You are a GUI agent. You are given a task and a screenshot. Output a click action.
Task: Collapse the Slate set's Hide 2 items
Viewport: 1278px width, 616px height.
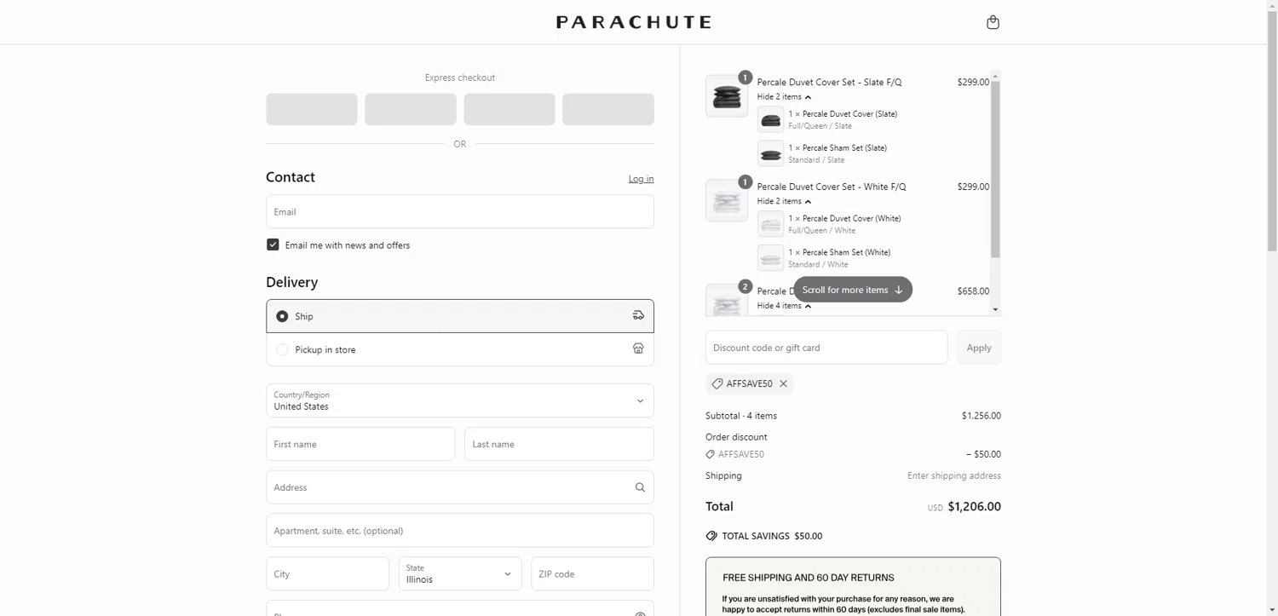(x=784, y=97)
